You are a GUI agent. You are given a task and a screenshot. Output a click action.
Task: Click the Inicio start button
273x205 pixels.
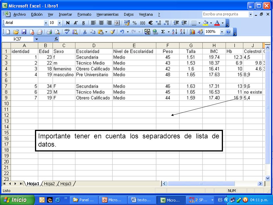(17, 200)
